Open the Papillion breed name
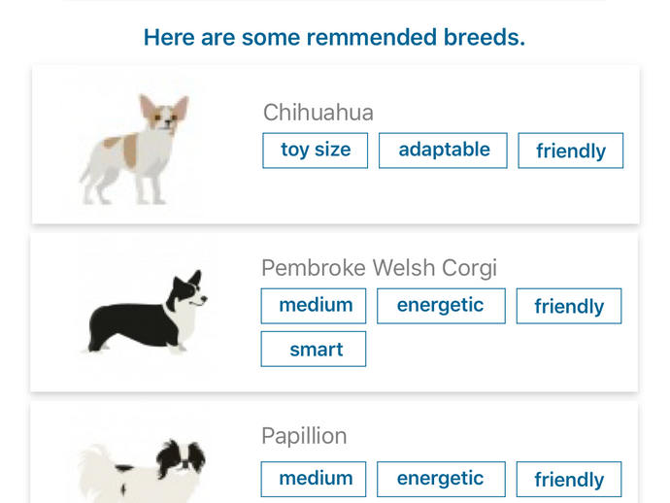 click(304, 437)
